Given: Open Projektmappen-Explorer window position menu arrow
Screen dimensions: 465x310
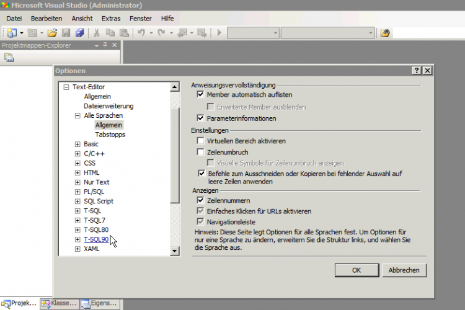Looking at the screenshot, I should click(x=96, y=45).
